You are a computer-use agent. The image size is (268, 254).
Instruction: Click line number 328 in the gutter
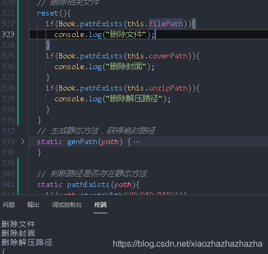pos(8,88)
